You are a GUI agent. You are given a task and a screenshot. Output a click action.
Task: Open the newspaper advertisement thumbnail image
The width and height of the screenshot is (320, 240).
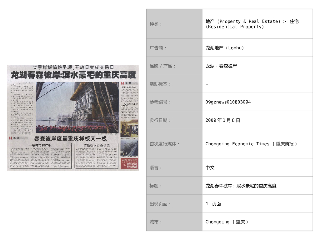[73, 118]
